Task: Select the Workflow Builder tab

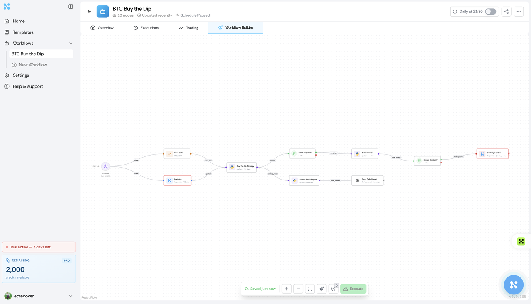Action: pyautogui.click(x=236, y=28)
